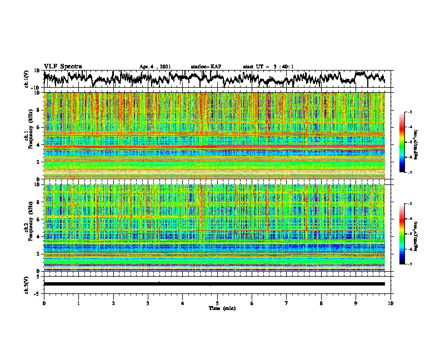Click the time axis tick label "1"

(x=78, y=303)
